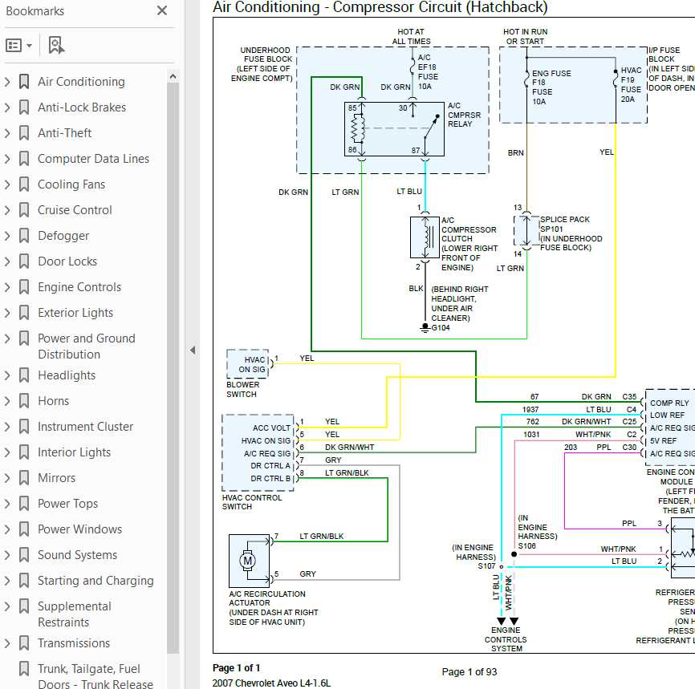
Task: Expand the Air Conditioning bookmark
Action: [7, 82]
